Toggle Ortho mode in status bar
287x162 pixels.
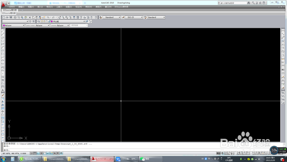(38, 153)
